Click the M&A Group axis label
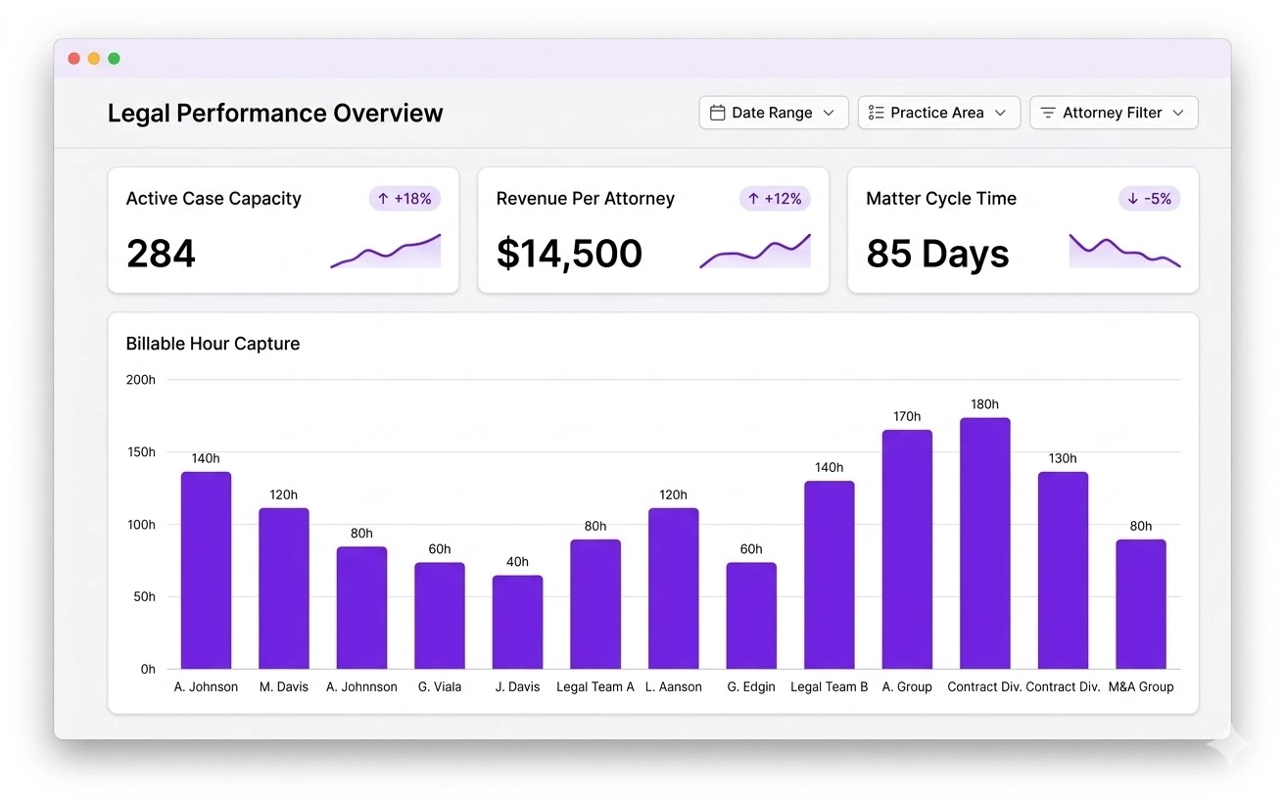Image resolution: width=1285 pixels, height=799 pixels. [x=1141, y=686]
